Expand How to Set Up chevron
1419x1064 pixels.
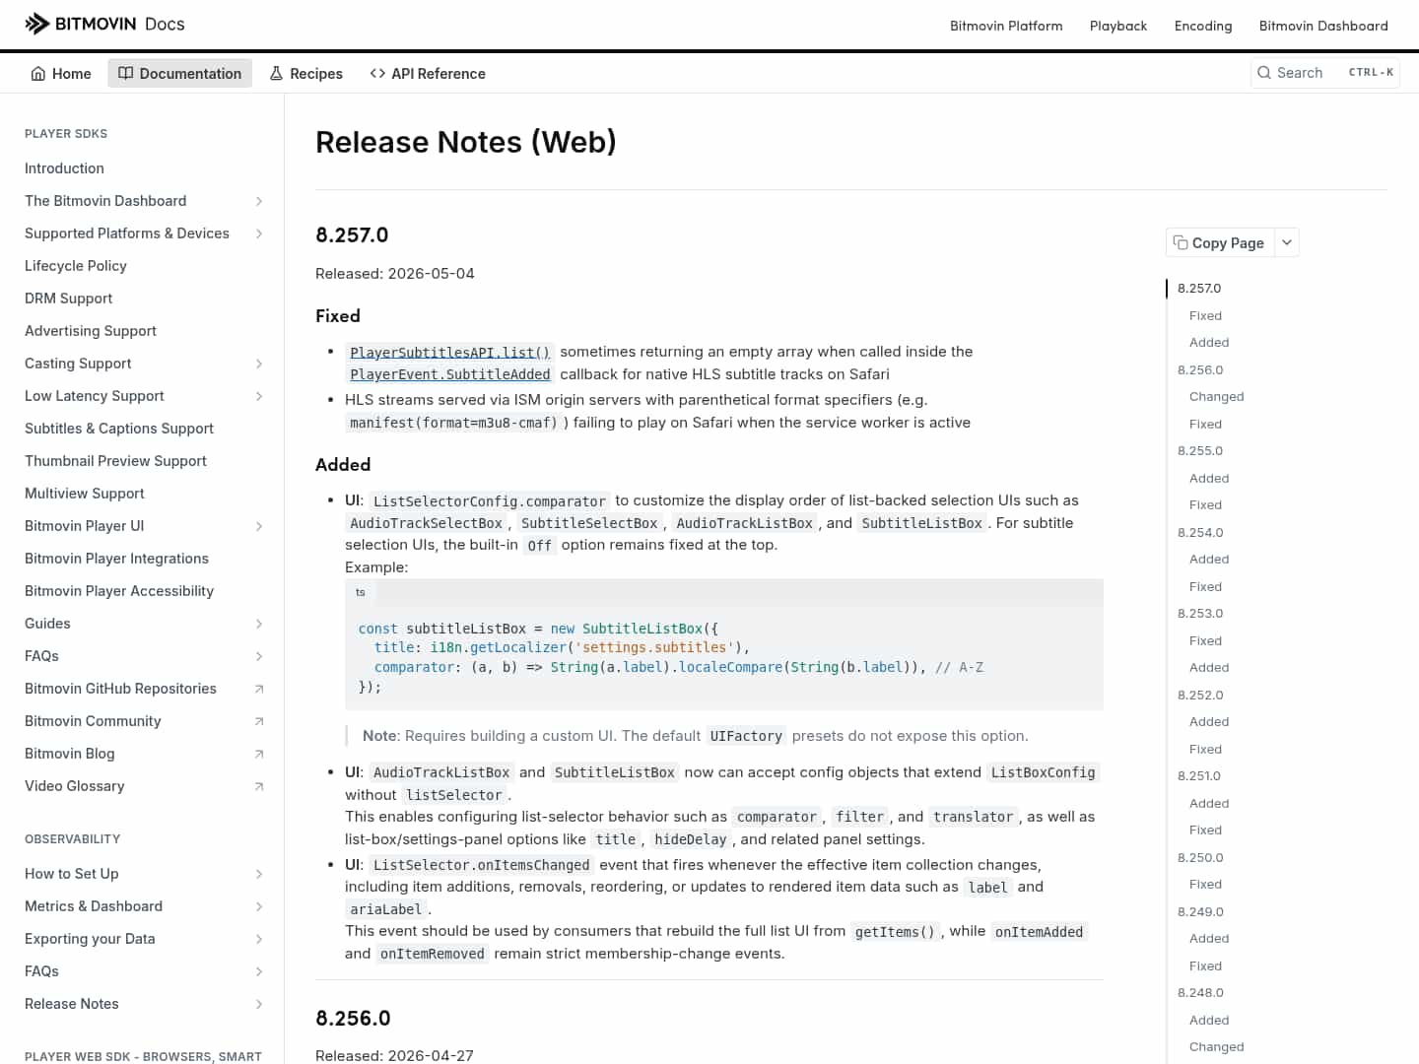[x=259, y=874]
